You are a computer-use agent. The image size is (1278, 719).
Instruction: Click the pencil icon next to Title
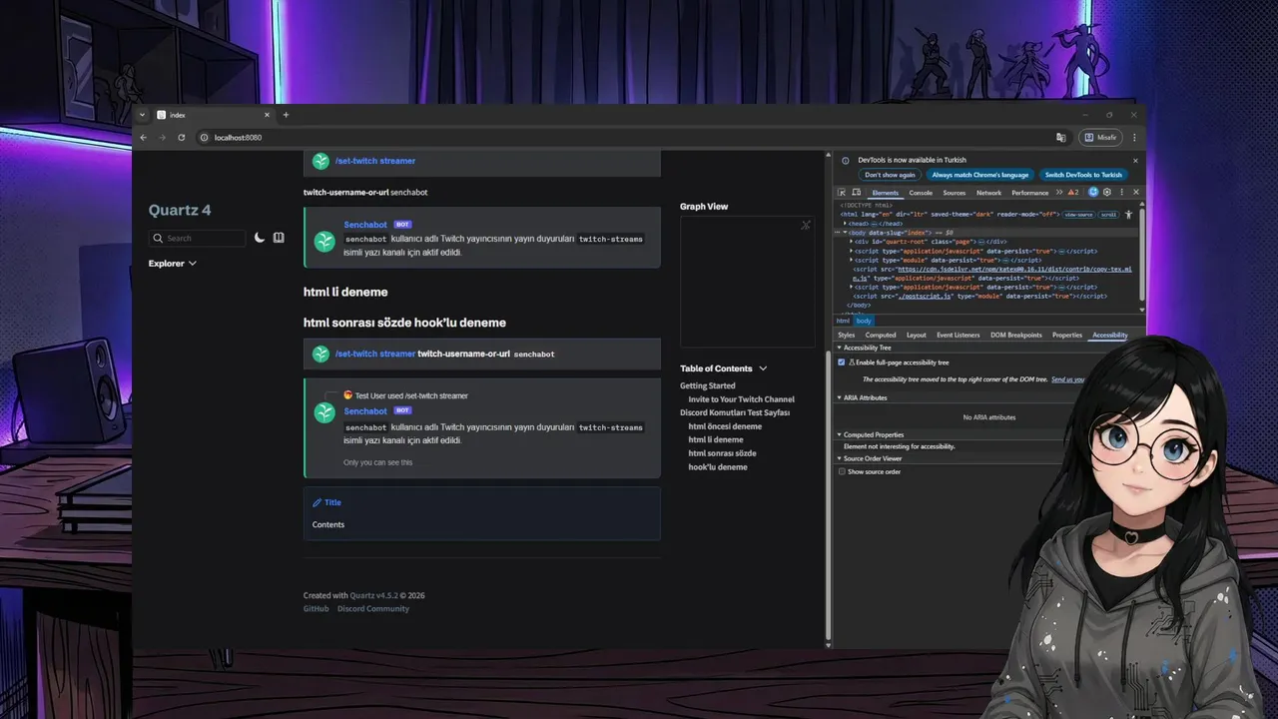[x=318, y=503]
